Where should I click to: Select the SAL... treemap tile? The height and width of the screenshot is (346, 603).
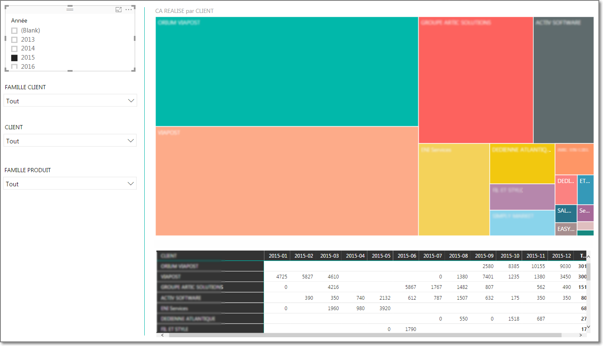coord(566,213)
